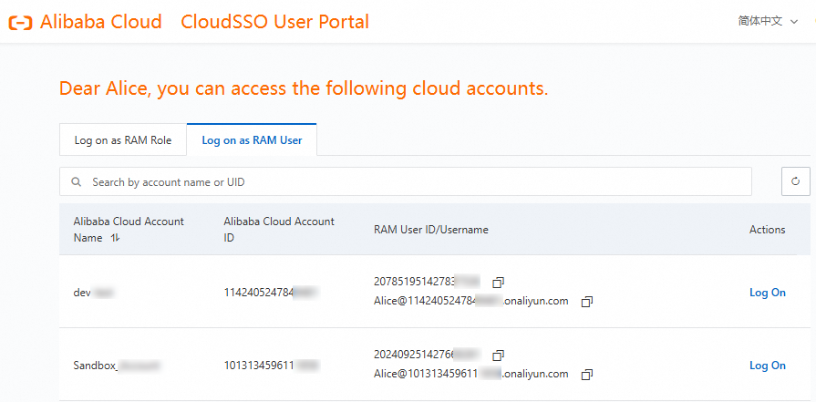Copy Alice username in dev row
Screen dimensions: 816x402
pyautogui.click(x=587, y=302)
